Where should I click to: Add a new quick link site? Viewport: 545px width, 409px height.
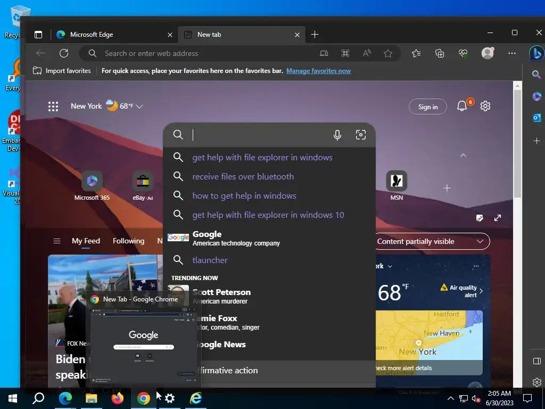click(x=447, y=188)
